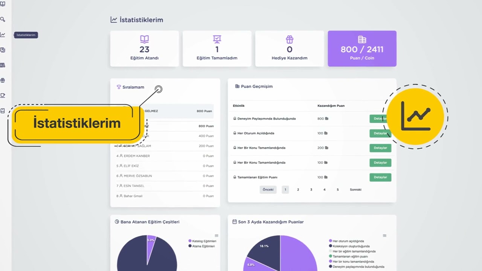Image resolution: width=482 pixels, height=271 pixels.
Task: Click the book icon above Eğitim Atandı
Action: tap(144, 39)
